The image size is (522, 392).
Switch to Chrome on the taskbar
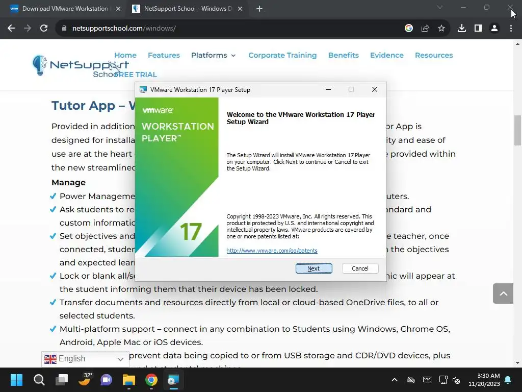pyautogui.click(x=151, y=380)
